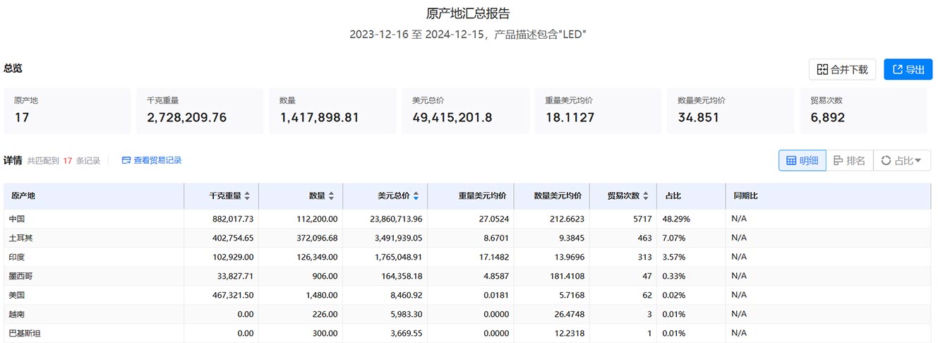
Task: Click the 原产地 column header
Action: 94,196
